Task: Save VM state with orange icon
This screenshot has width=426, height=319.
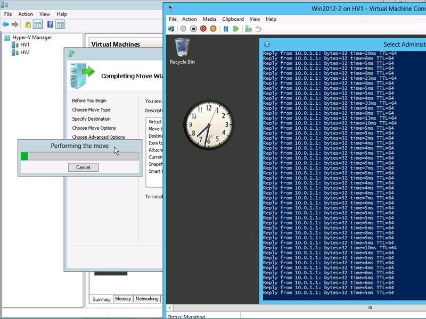Action: 214,29
